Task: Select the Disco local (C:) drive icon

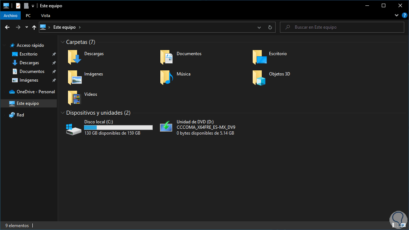Action: pos(73,128)
